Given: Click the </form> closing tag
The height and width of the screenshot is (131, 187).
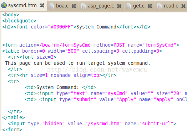Looking at the screenshot, I should (x=12, y=129).
